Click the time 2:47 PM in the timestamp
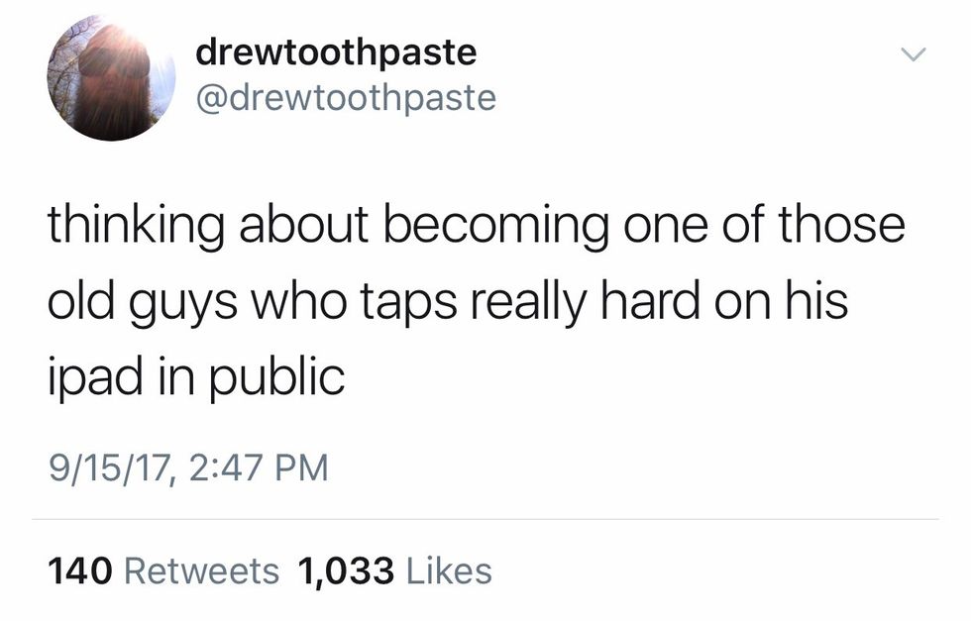 click(x=257, y=467)
